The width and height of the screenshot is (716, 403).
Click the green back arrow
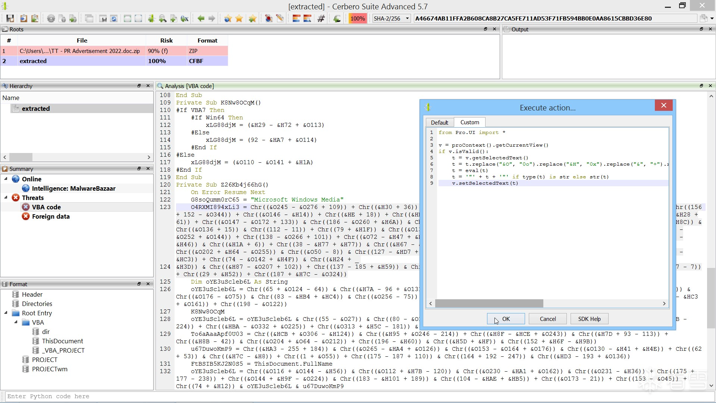(x=201, y=18)
